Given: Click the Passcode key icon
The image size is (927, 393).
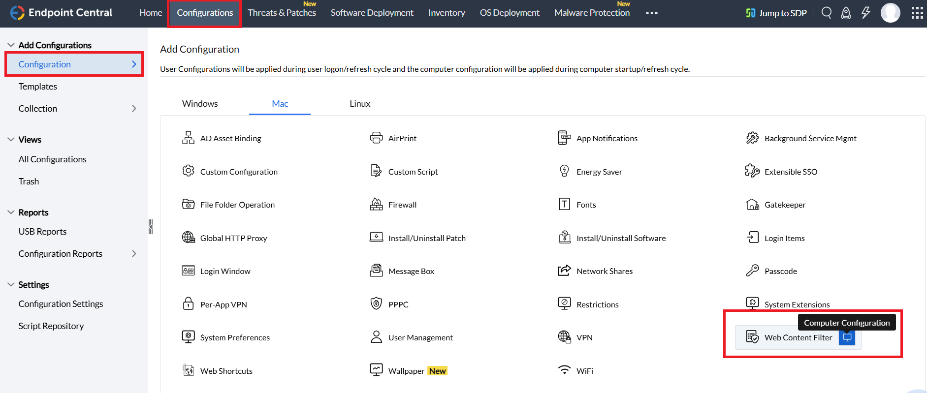Looking at the screenshot, I should [x=752, y=271].
